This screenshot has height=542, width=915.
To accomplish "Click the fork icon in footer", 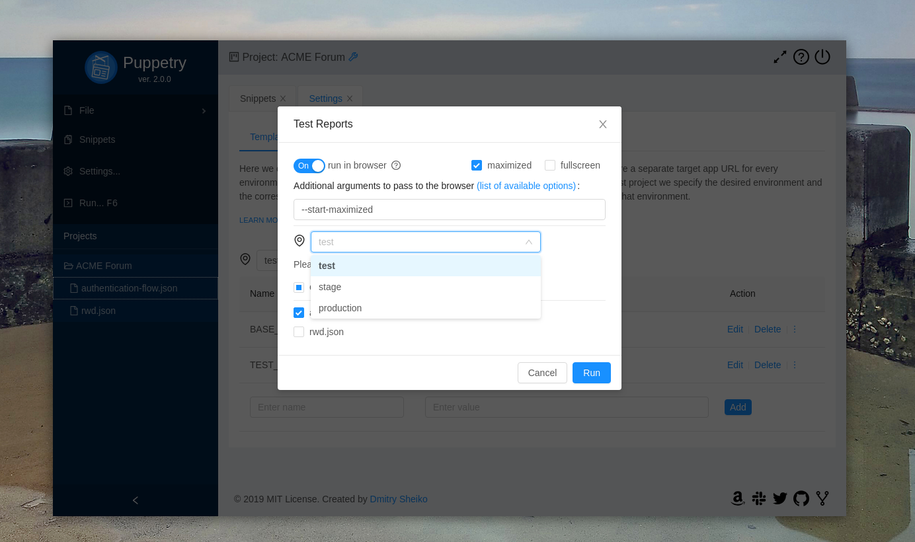I will pos(822,498).
